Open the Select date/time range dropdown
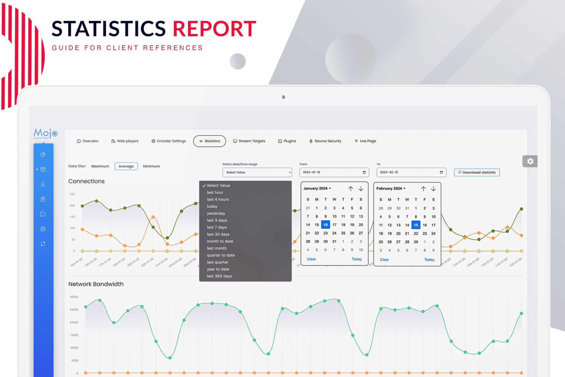The height and width of the screenshot is (377, 565). tap(257, 172)
